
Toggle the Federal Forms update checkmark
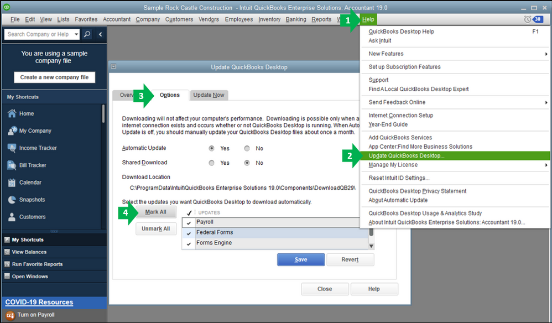[189, 233]
